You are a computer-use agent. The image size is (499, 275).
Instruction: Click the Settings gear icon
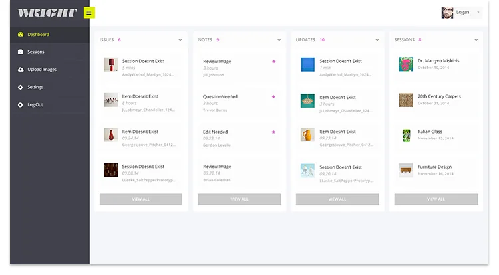point(21,87)
